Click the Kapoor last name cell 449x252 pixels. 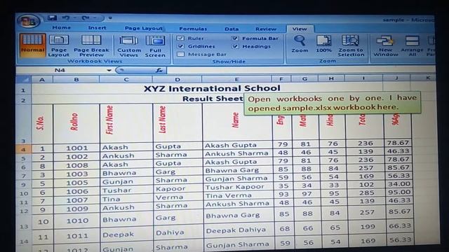click(x=177, y=188)
